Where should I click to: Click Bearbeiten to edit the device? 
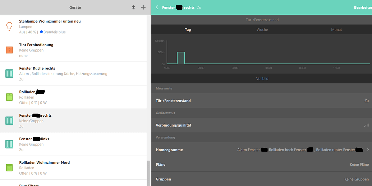coord(363,8)
